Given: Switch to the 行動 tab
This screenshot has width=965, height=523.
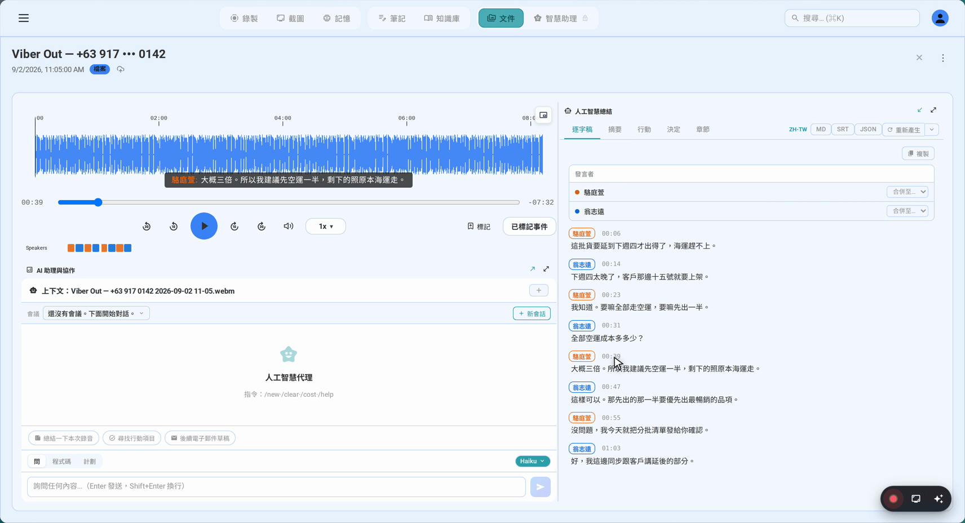Looking at the screenshot, I should tap(644, 130).
